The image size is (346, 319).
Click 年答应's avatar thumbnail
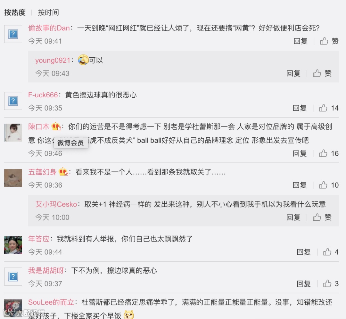[x=13, y=245]
